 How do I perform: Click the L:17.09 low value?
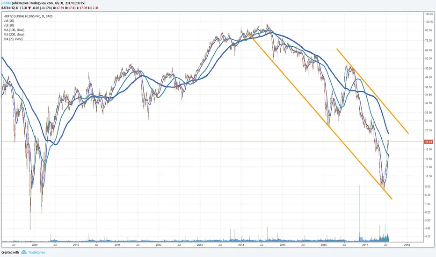click(x=82, y=8)
